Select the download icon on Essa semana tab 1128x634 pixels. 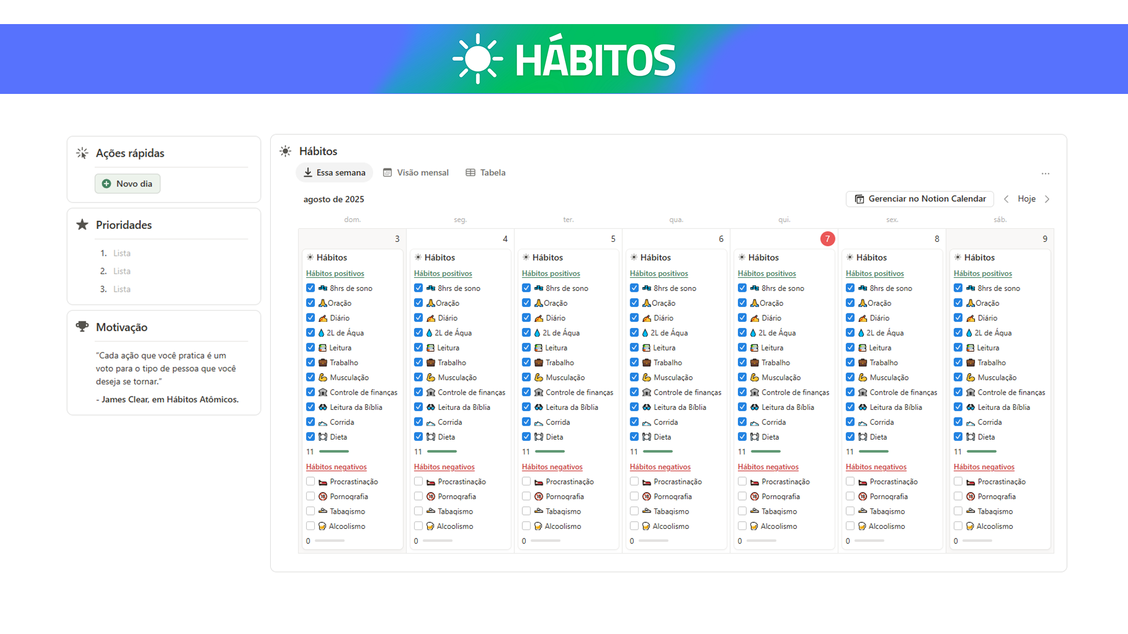point(308,172)
